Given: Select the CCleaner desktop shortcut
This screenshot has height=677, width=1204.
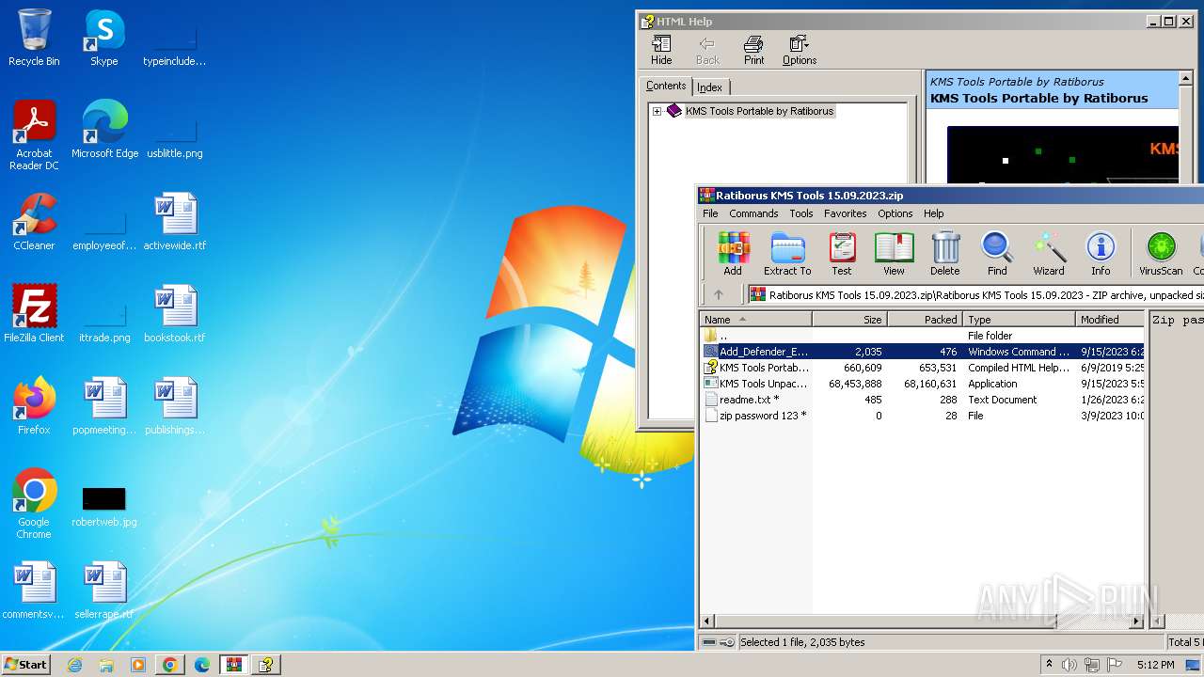Looking at the screenshot, I should (x=34, y=222).
